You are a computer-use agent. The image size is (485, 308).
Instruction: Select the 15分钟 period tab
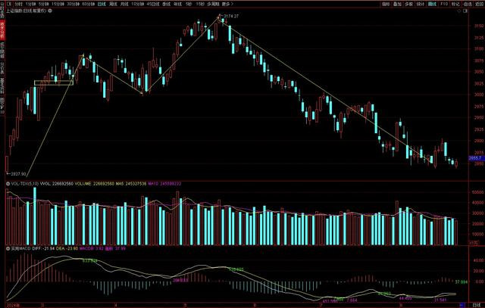tap(58, 4)
